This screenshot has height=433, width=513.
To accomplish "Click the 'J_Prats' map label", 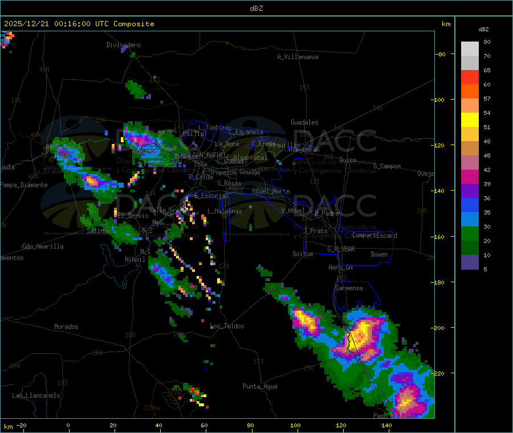I will click(x=315, y=231).
